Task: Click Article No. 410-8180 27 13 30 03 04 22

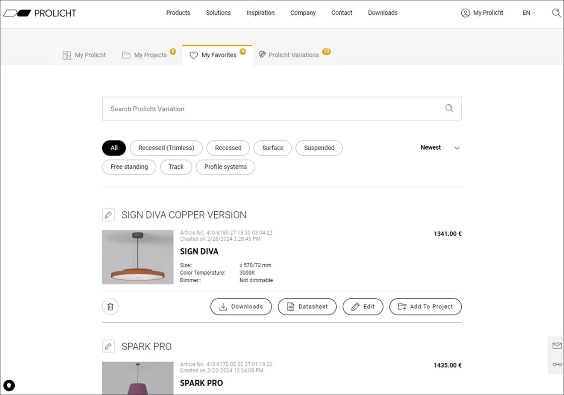Action: click(226, 233)
